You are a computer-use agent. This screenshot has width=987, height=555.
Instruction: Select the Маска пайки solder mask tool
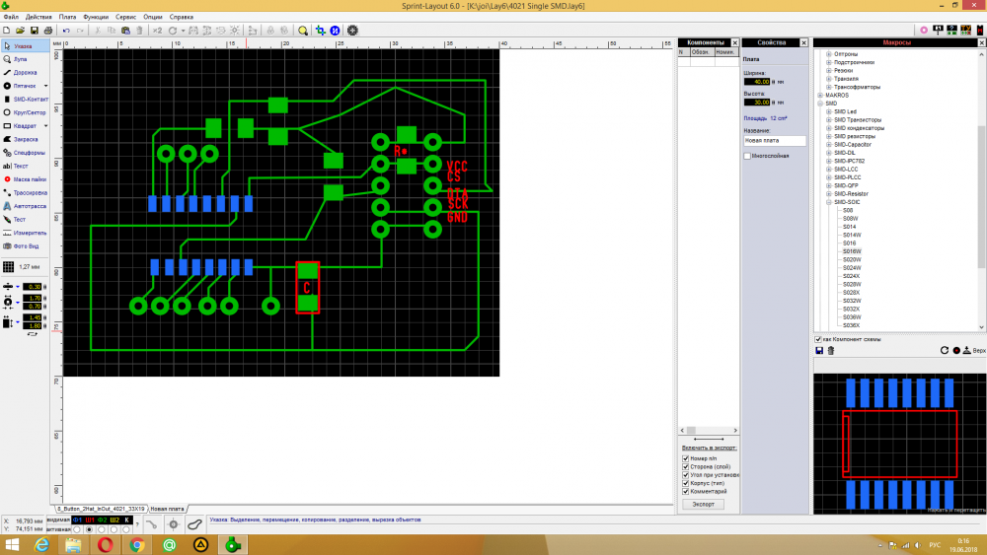[x=30, y=179]
